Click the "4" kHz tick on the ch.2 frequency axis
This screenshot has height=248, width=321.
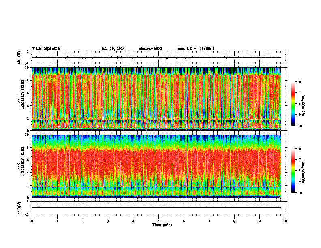(x=28, y=173)
